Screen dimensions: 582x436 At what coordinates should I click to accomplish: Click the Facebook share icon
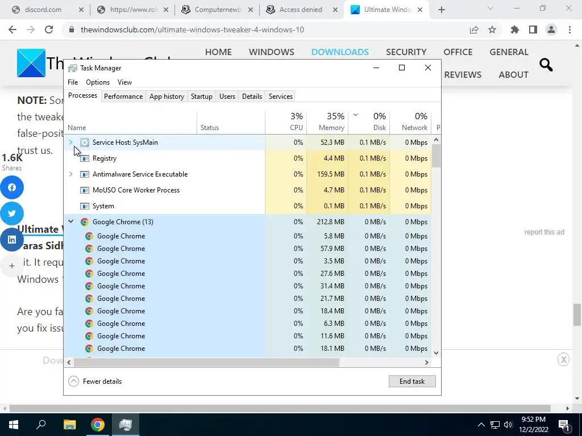[x=12, y=187]
